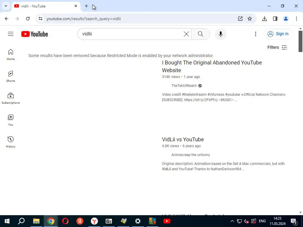Image resolution: width=303 pixels, height=227 pixels.
Task: Bookmark this page with star icon
Action: (250, 19)
